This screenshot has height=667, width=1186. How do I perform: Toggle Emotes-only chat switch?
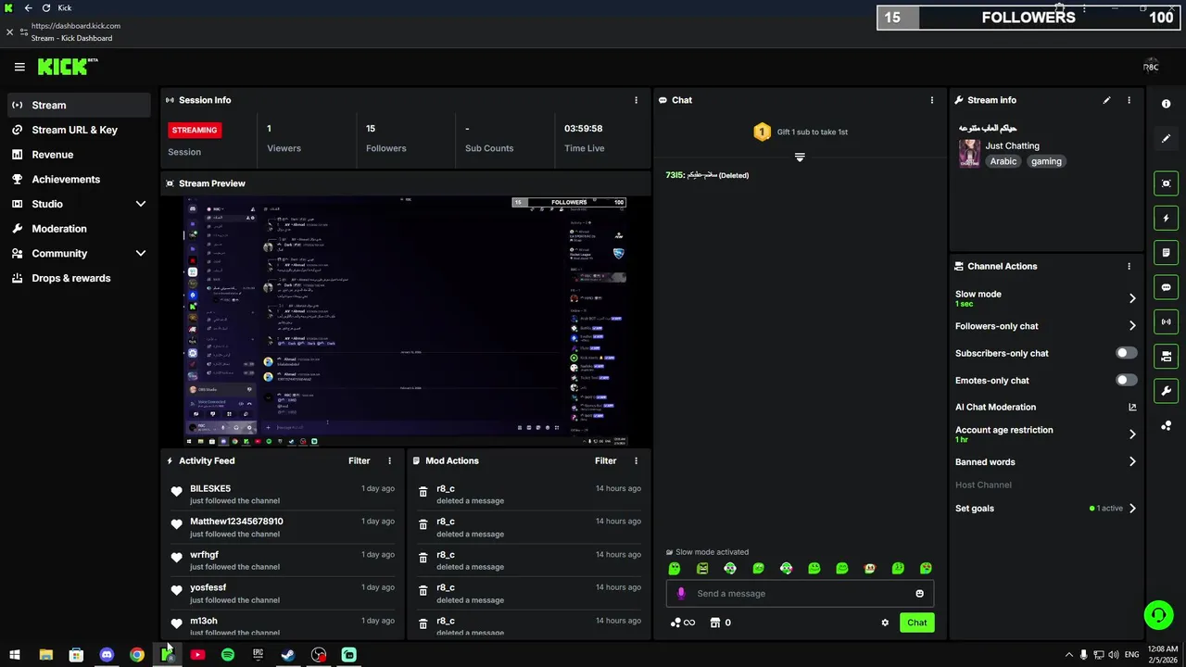1126,380
